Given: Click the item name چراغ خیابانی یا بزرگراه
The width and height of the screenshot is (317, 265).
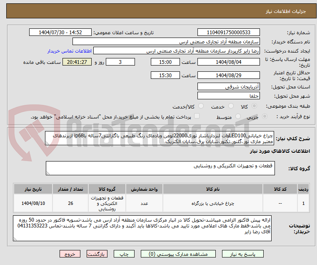Looking at the screenshot, I should click(x=213, y=203).
